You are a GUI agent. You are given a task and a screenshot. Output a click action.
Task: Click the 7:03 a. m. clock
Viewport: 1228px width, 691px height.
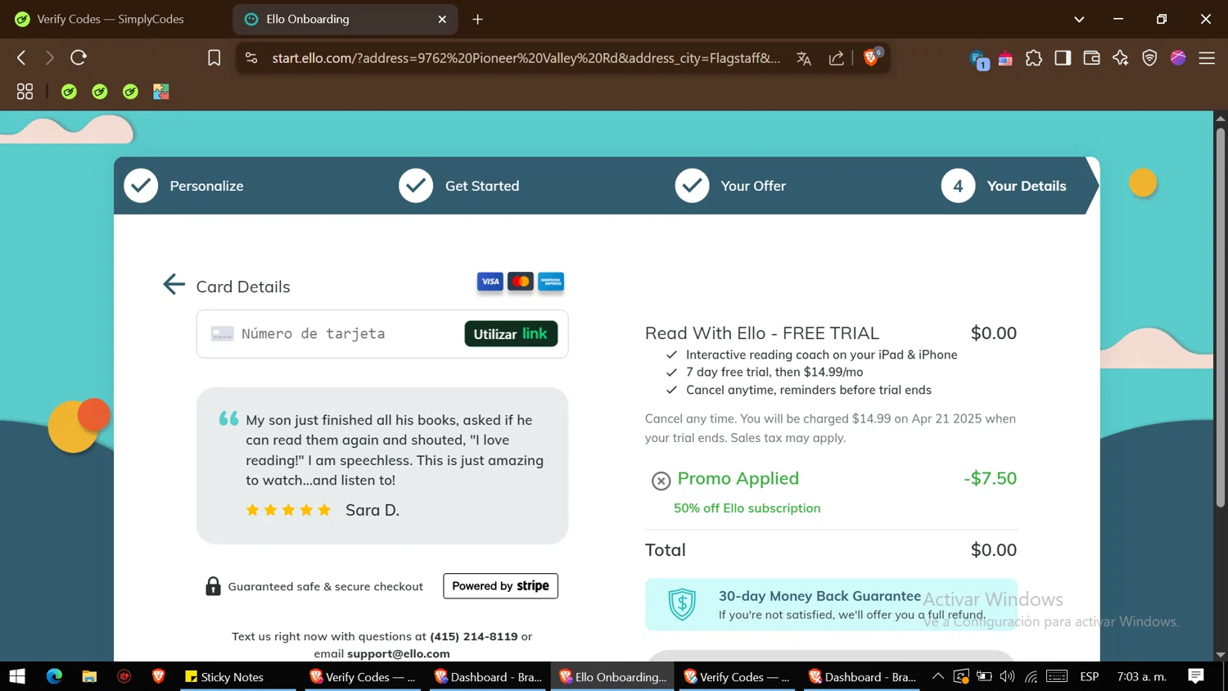pos(1142,676)
